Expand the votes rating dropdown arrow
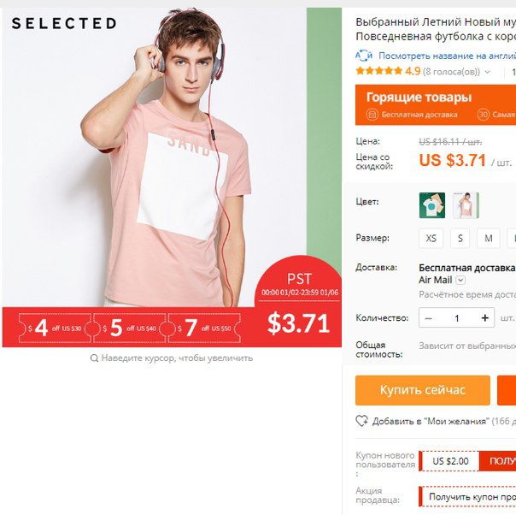Viewport: 516px width, 515px height. pyautogui.click(x=487, y=72)
